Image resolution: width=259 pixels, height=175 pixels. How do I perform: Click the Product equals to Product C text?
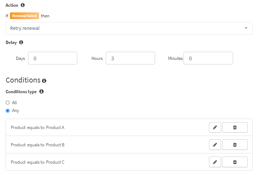pos(38,162)
